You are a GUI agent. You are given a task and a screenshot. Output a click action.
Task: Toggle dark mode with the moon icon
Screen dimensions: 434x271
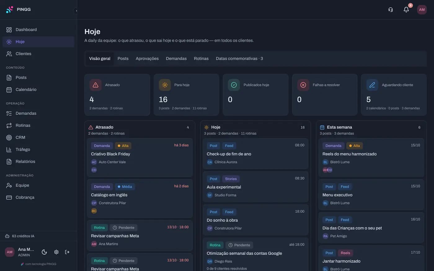(x=44, y=252)
